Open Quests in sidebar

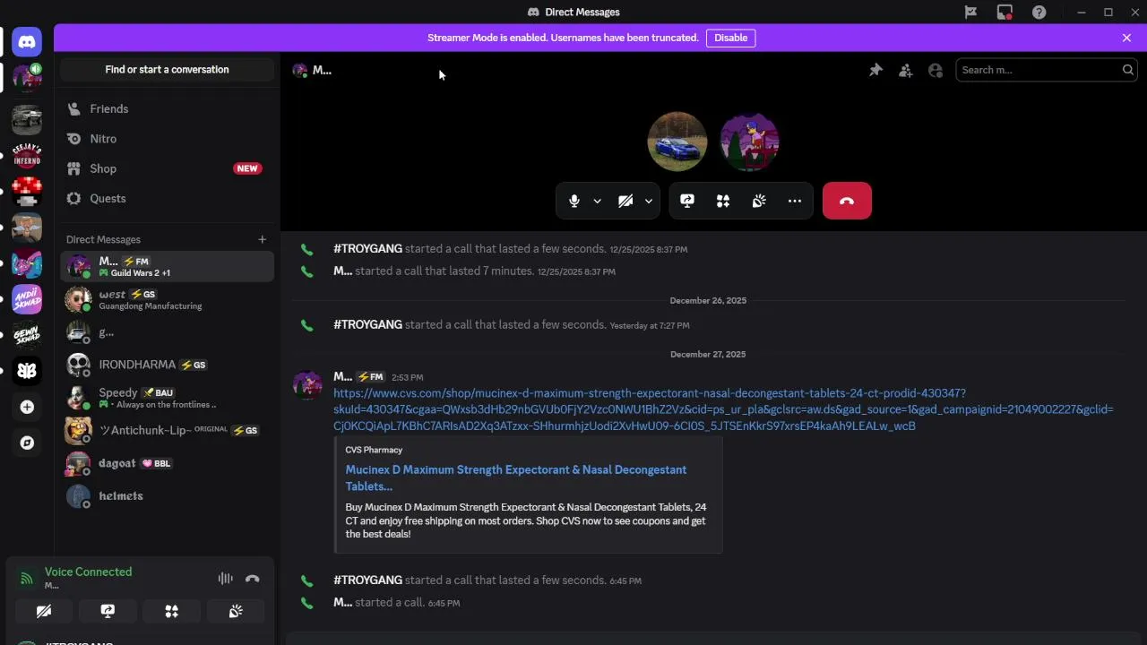167,198
